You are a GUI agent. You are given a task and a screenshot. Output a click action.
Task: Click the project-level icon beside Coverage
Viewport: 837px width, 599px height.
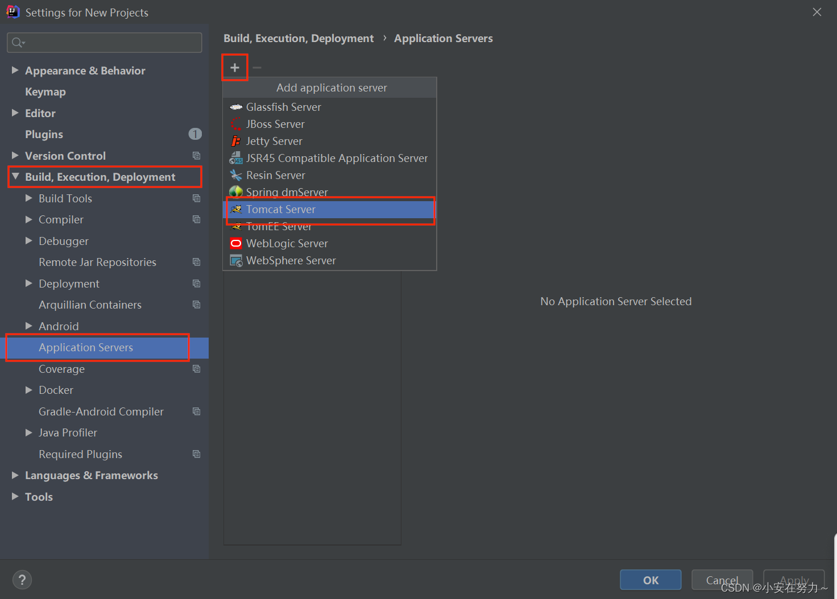pyautogui.click(x=196, y=369)
